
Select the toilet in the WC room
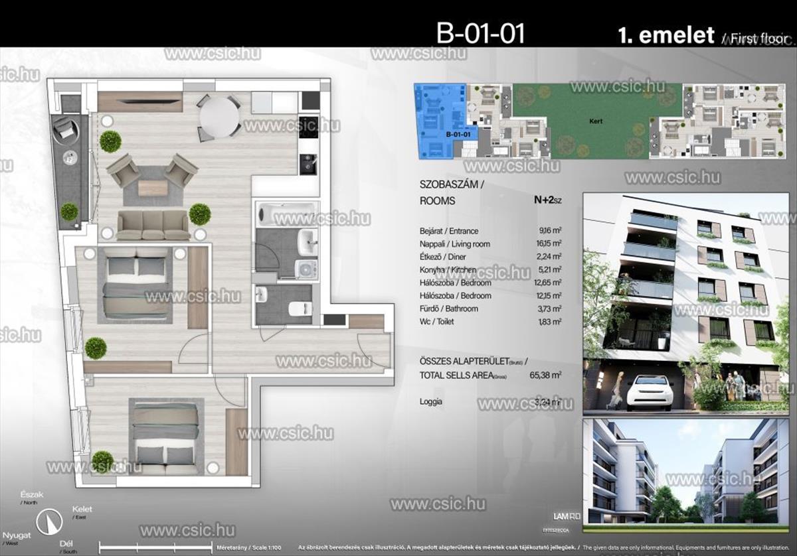pos(301,308)
